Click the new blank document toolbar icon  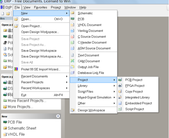pyautogui.click(x=3, y=13)
